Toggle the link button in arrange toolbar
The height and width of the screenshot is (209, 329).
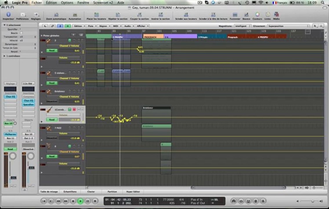(x=53, y=26)
